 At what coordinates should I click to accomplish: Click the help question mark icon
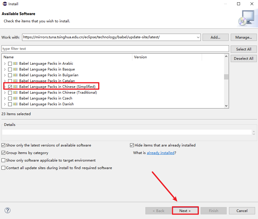coord(8,211)
